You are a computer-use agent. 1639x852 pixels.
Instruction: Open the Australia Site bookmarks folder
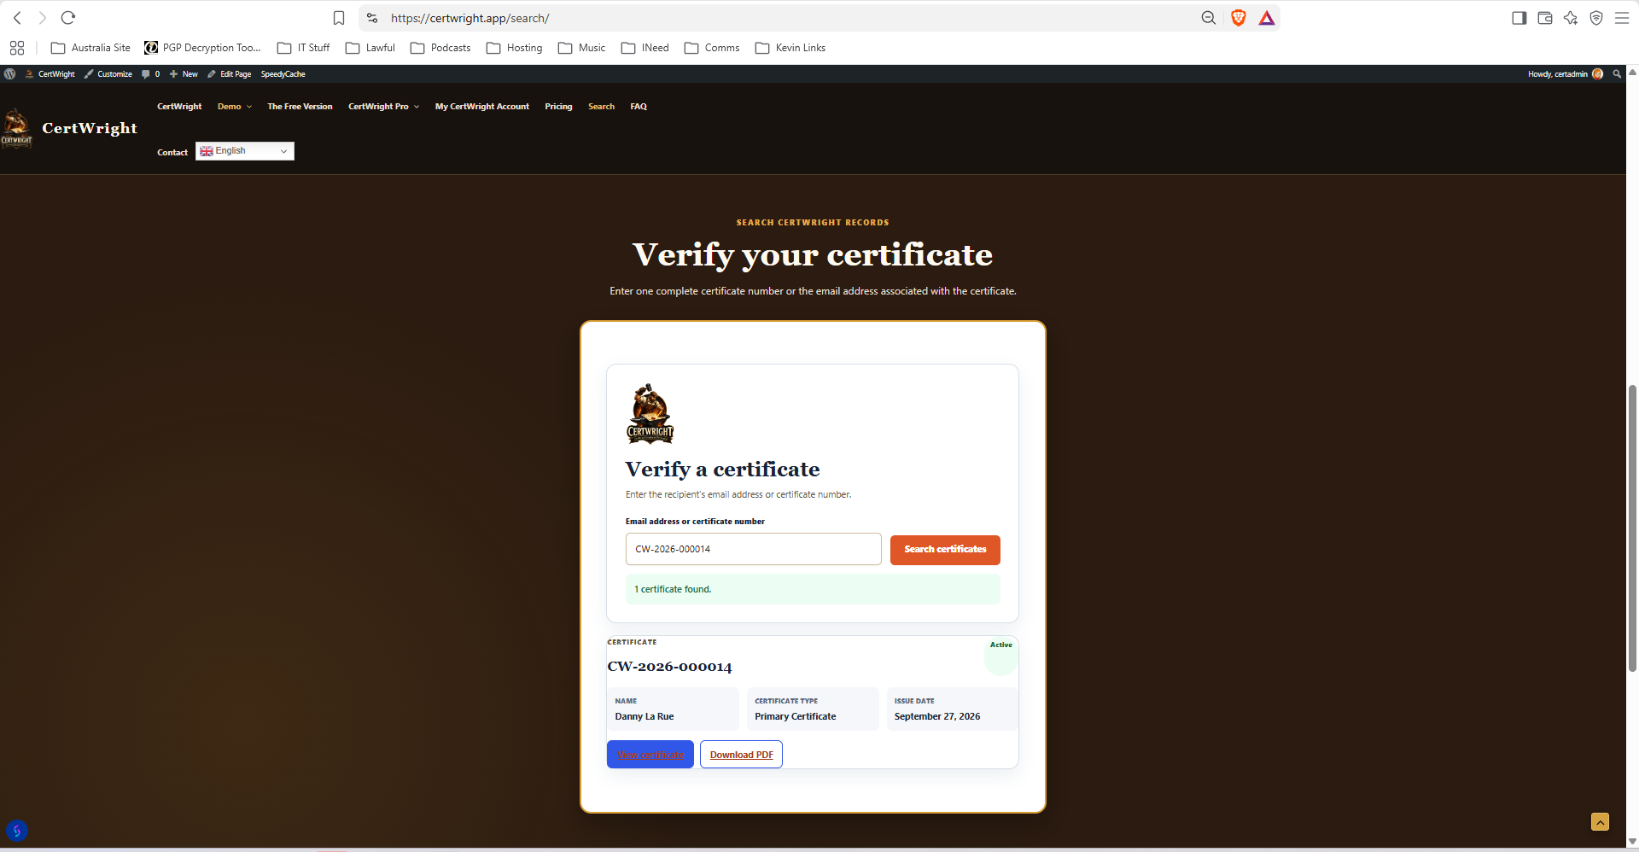[x=90, y=48]
